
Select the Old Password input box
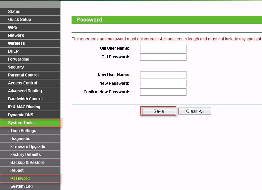[163, 57]
